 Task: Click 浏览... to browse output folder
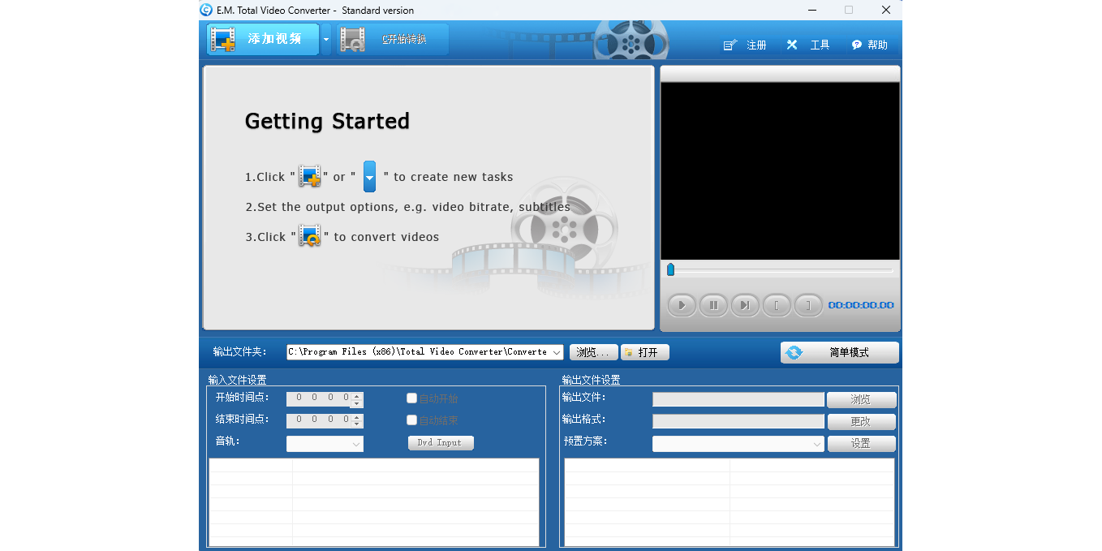593,352
